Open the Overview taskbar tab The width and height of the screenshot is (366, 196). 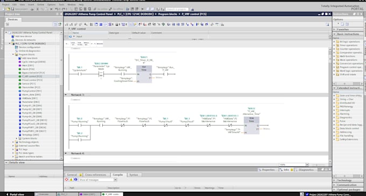[45, 194]
